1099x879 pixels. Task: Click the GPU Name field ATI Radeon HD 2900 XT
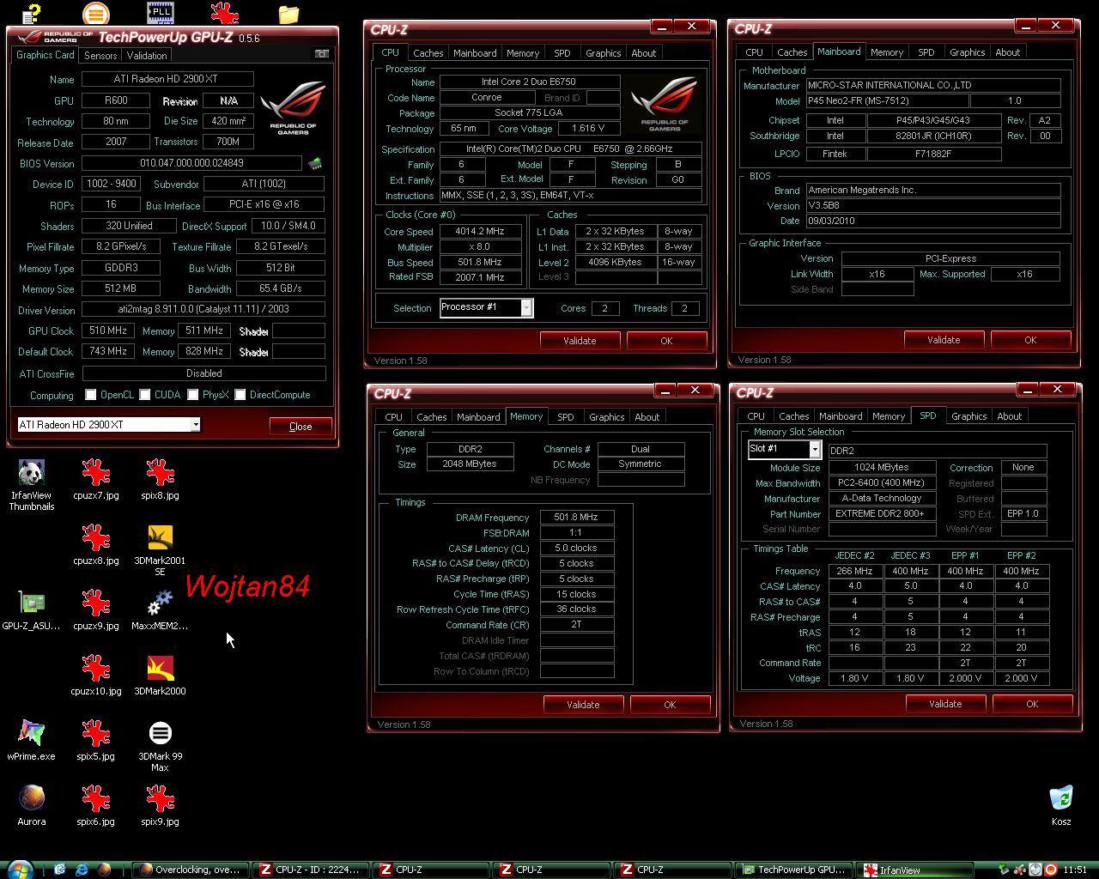[x=167, y=79]
